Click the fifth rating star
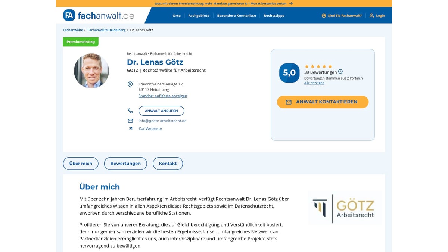The height and width of the screenshot is (252, 448). pyautogui.click(x=330, y=66)
